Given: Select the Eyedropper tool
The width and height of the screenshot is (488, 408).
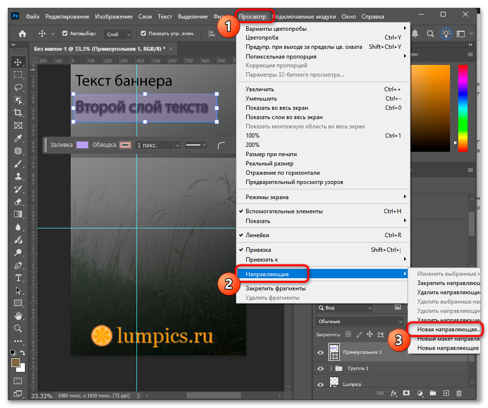Looking at the screenshot, I should tap(18, 138).
